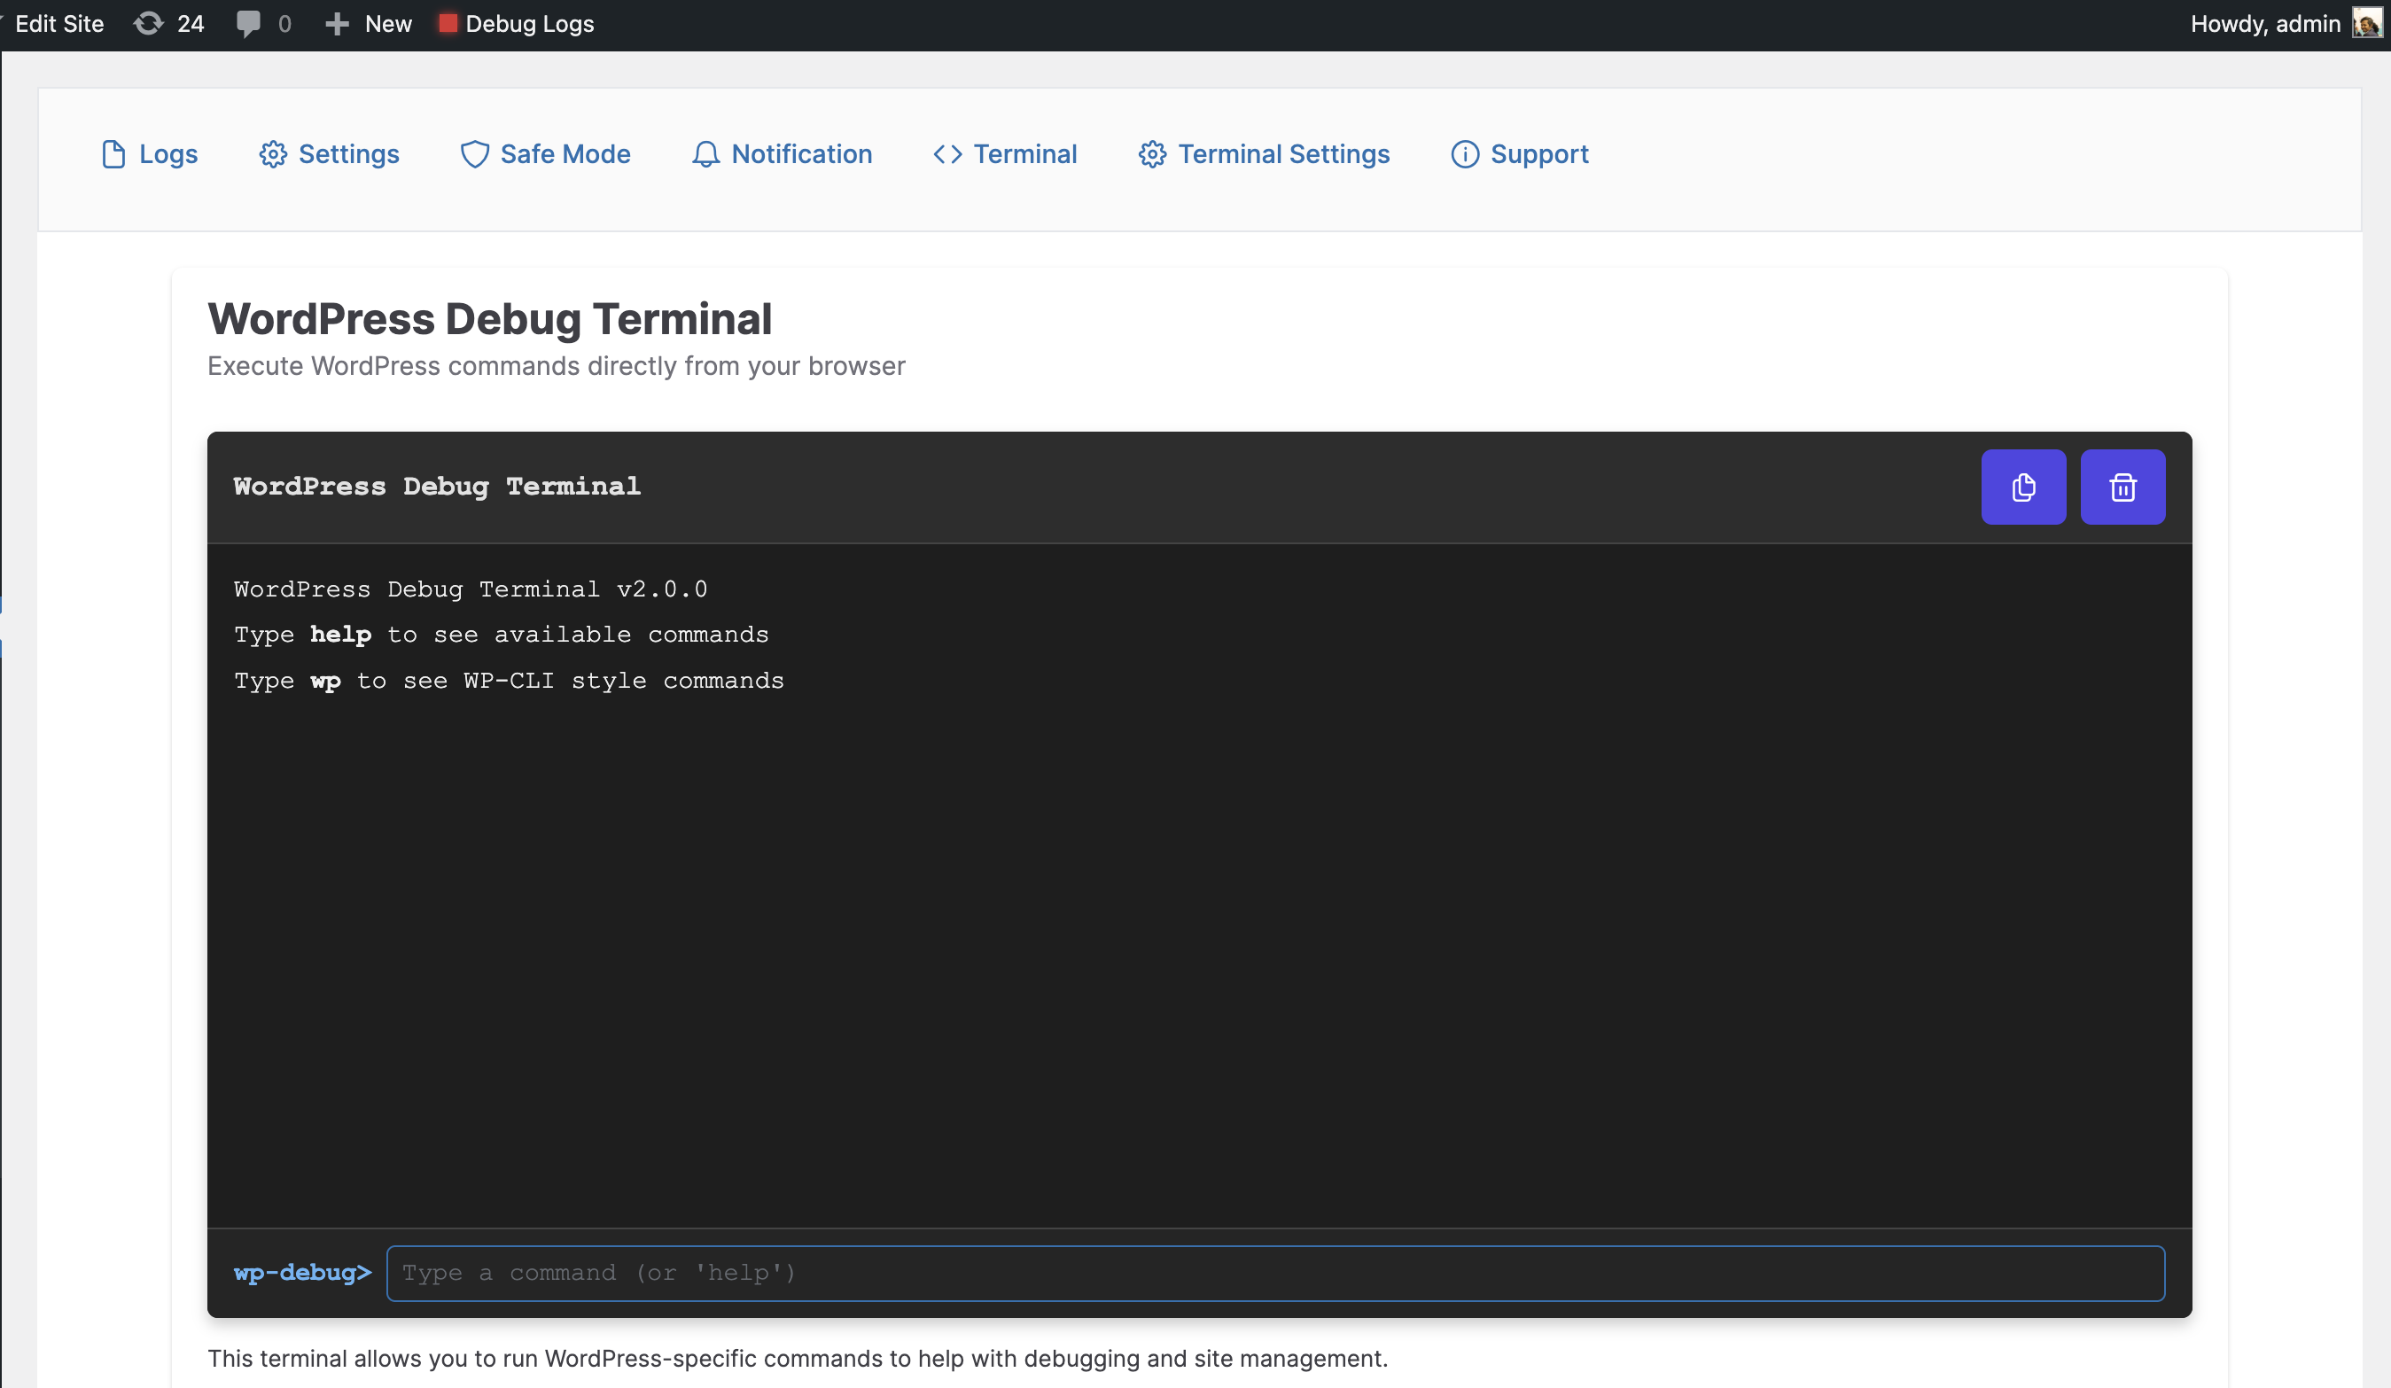Open the Terminal tab

pyautogui.click(x=1005, y=153)
